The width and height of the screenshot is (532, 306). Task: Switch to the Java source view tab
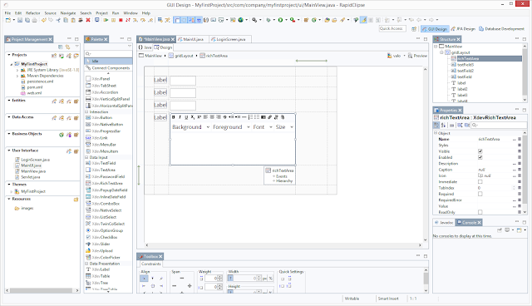(145, 47)
